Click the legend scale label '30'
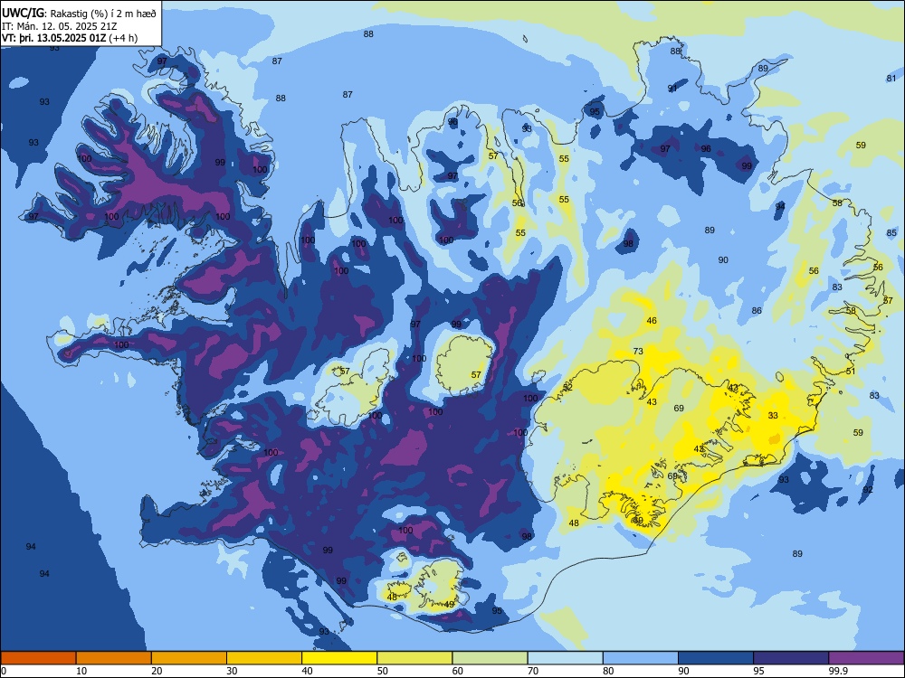The image size is (905, 678). [232, 671]
